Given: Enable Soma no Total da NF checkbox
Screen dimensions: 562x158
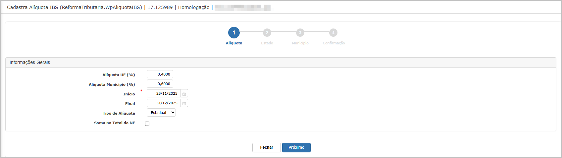Looking at the screenshot, I should [x=147, y=124].
